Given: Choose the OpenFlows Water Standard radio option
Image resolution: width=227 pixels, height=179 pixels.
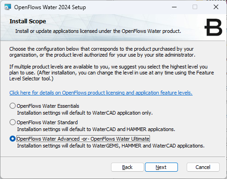Looking at the screenshot, I should [12, 122].
